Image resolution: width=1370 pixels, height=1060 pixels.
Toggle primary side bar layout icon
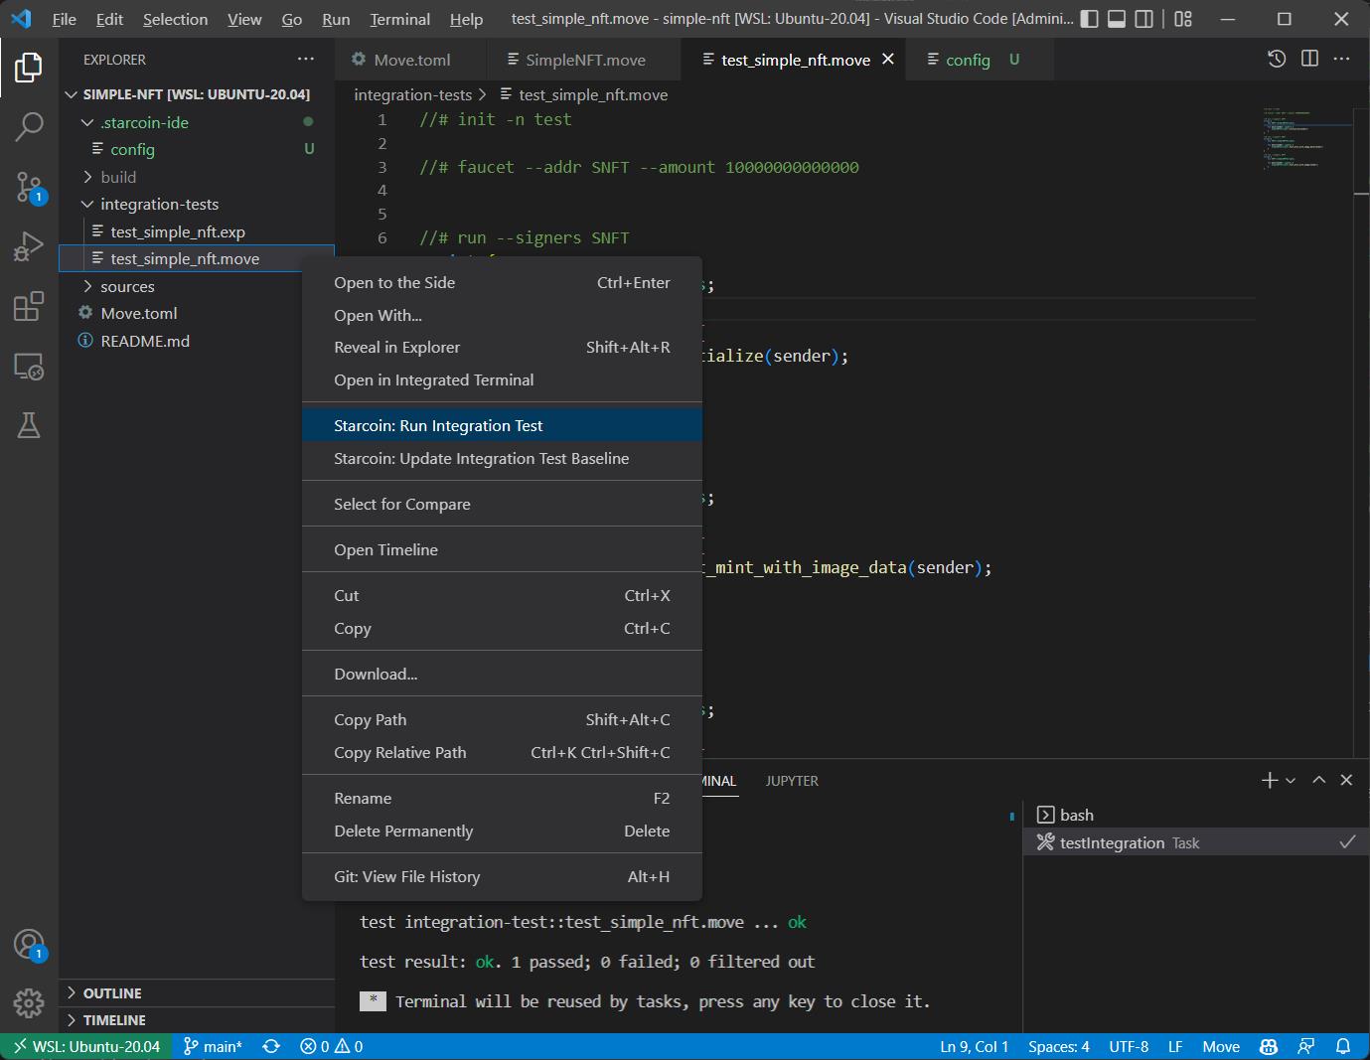[x=1090, y=19]
